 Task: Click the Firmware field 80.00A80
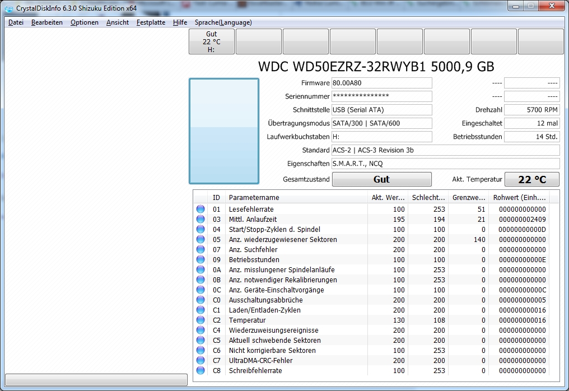(x=382, y=83)
